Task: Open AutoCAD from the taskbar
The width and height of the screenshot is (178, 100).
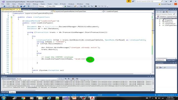Action: point(92,98)
